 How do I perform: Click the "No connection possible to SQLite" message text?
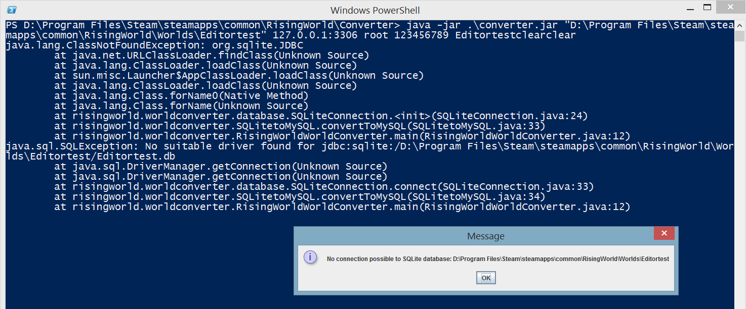(498, 259)
